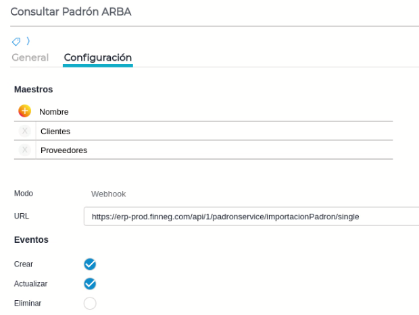
Task: Delete the Proveedores row with its X icon
Action: [x=25, y=150]
